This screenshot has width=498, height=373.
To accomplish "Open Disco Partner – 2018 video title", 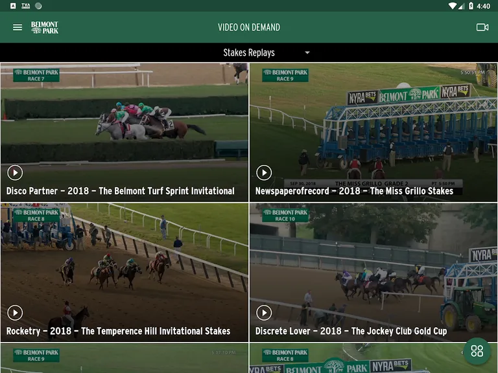I will (121, 191).
